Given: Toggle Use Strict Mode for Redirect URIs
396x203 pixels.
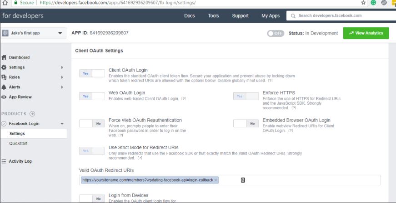Looking at the screenshot, I should point(92,151).
